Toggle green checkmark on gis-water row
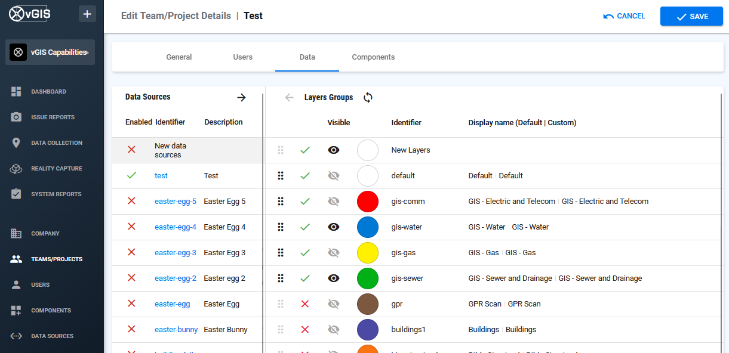 305,227
